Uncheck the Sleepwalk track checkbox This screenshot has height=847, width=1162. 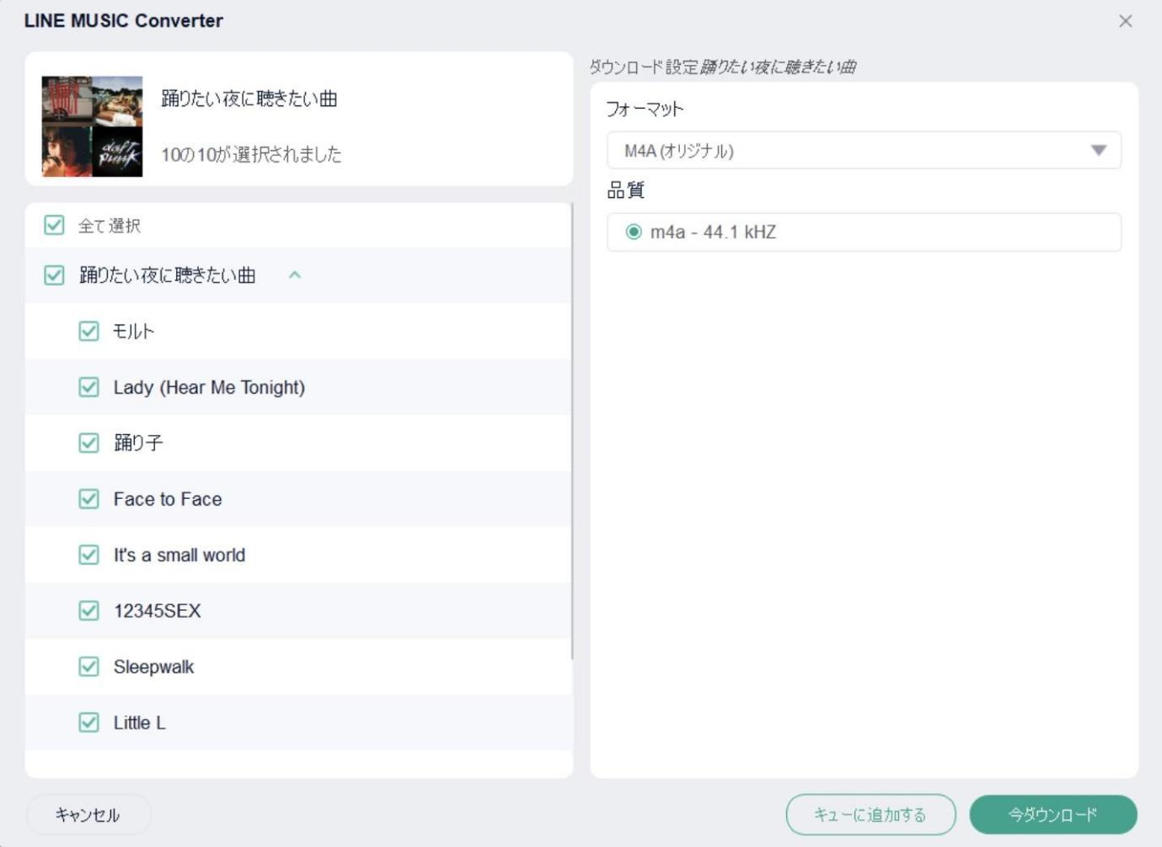(88, 667)
